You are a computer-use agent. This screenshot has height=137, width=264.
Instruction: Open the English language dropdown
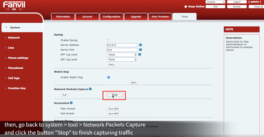[215, 2]
